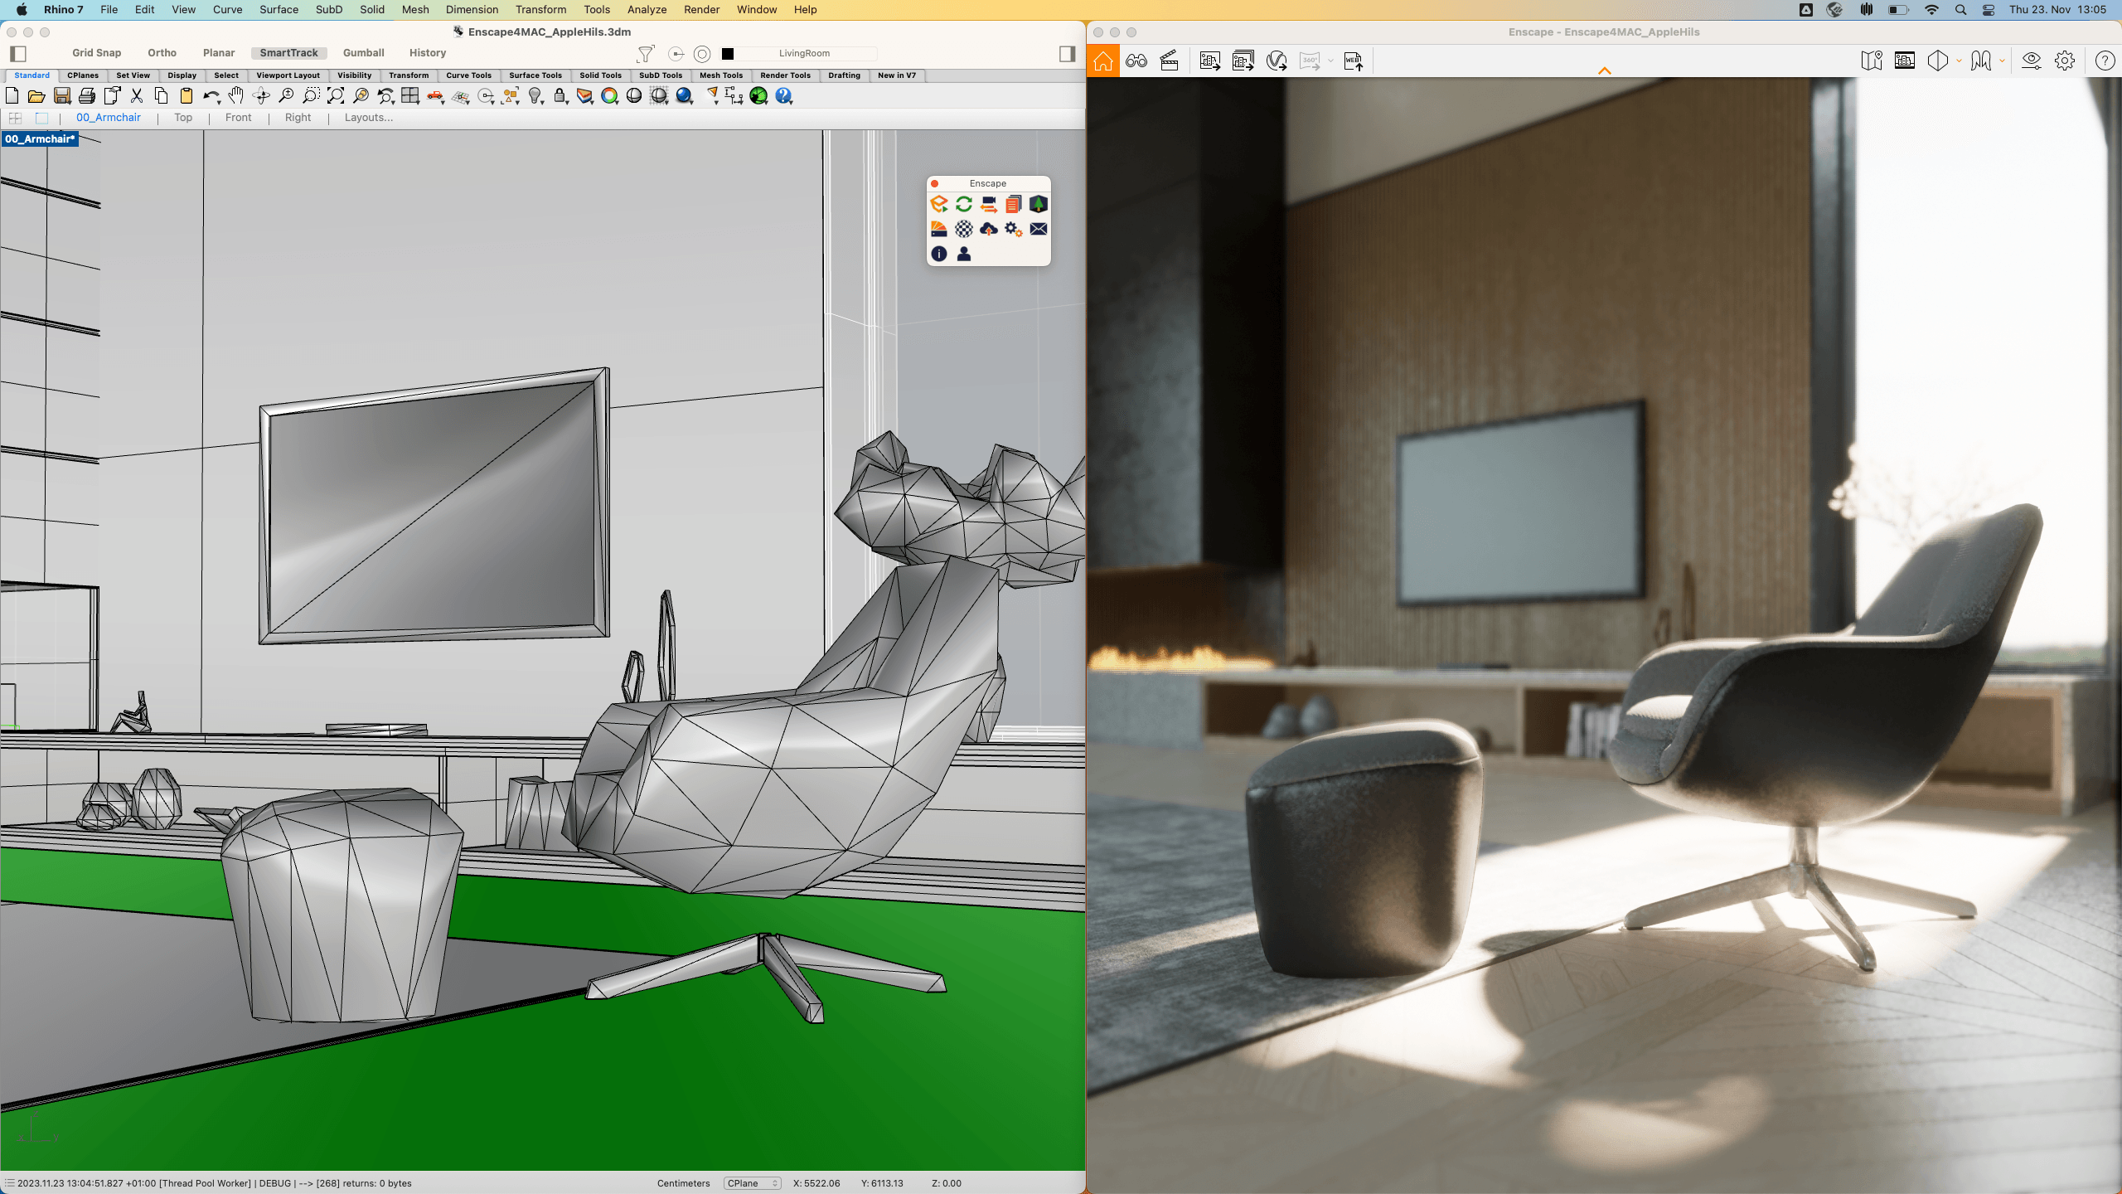
Task: Open the Mesh menu in Rhino
Action: (x=414, y=9)
